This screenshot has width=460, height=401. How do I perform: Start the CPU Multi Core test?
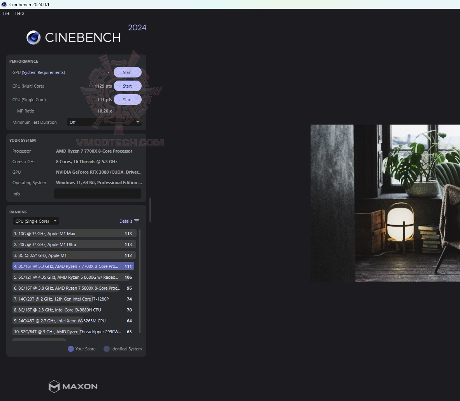127,86
